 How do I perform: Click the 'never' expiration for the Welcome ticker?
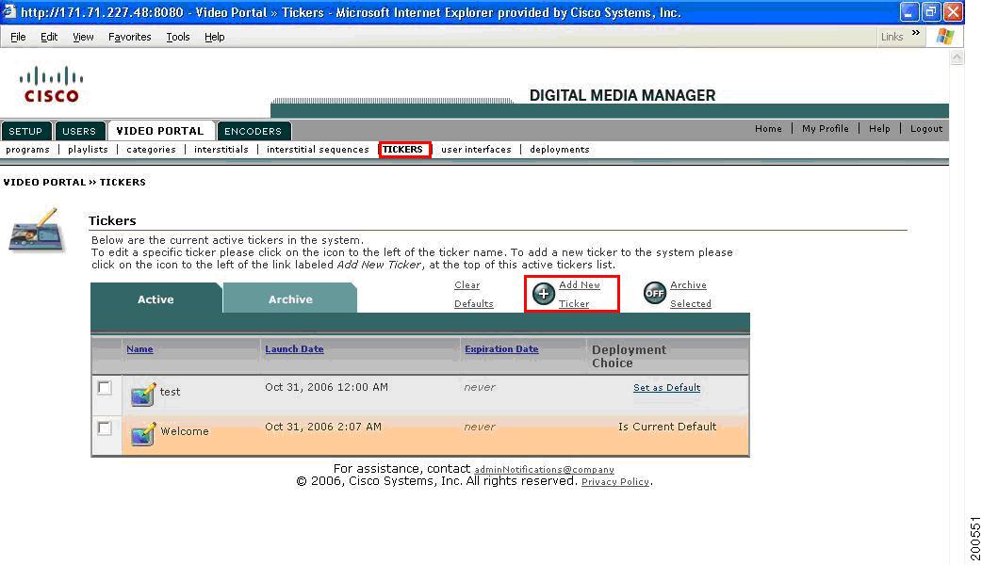tap(480, 427)
